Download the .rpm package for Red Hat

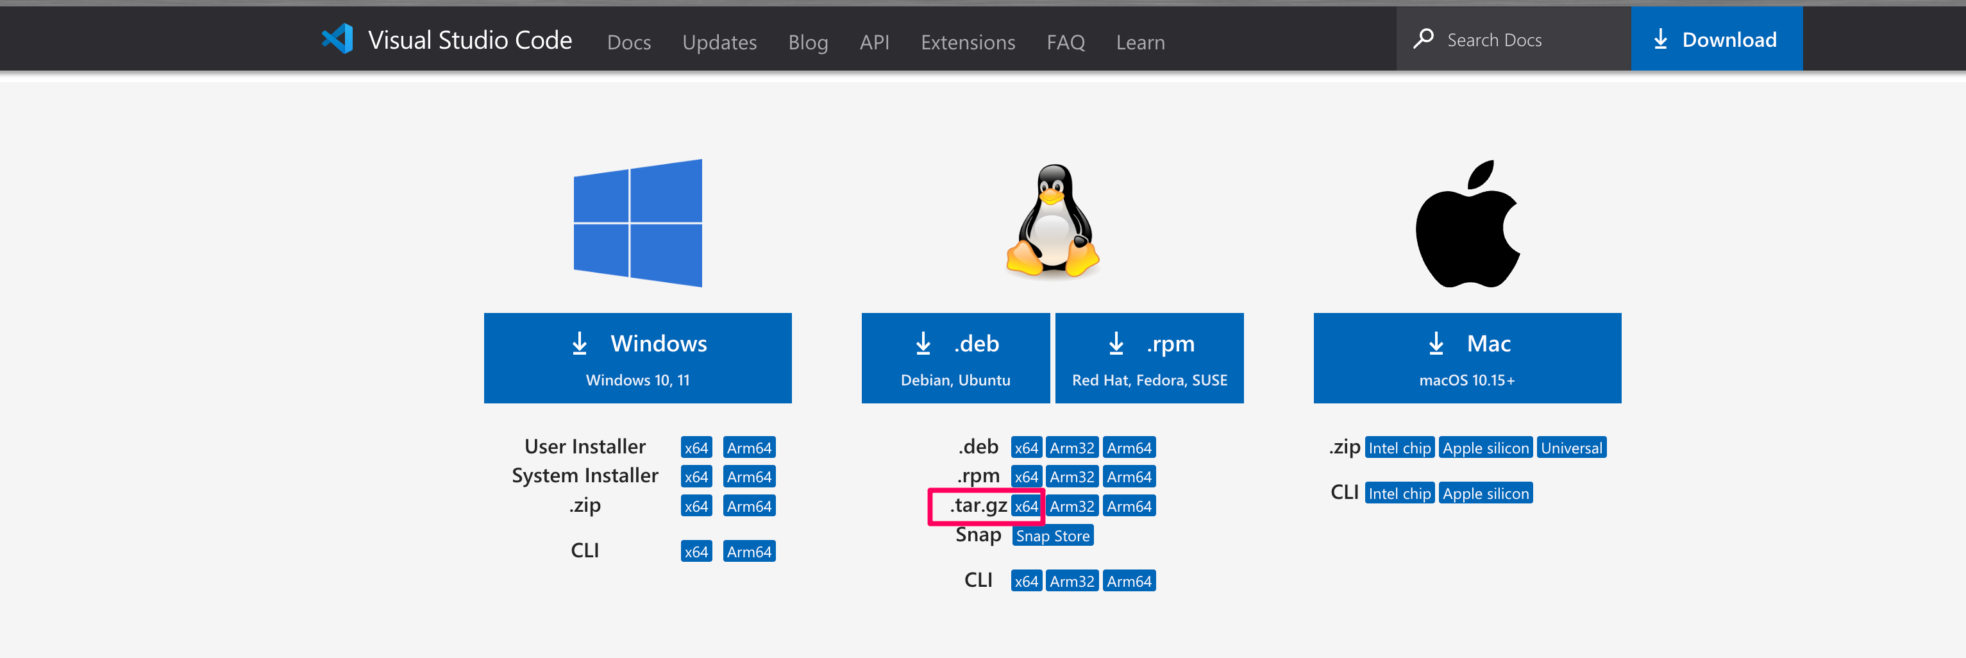(1149, 358)
